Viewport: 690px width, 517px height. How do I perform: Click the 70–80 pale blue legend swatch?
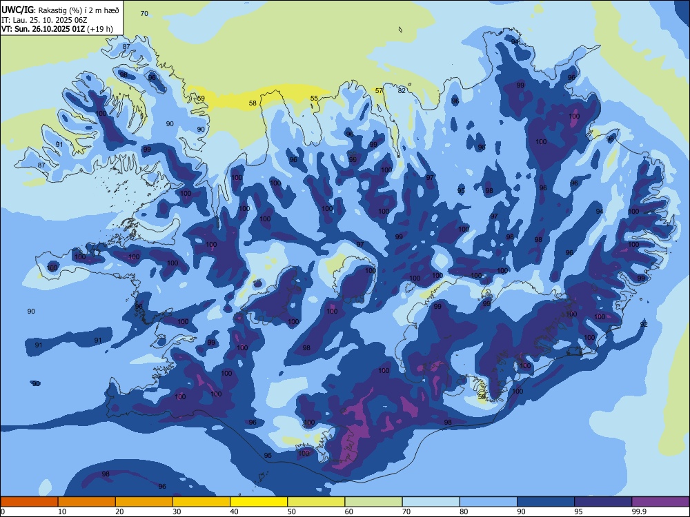pos(431,502)
